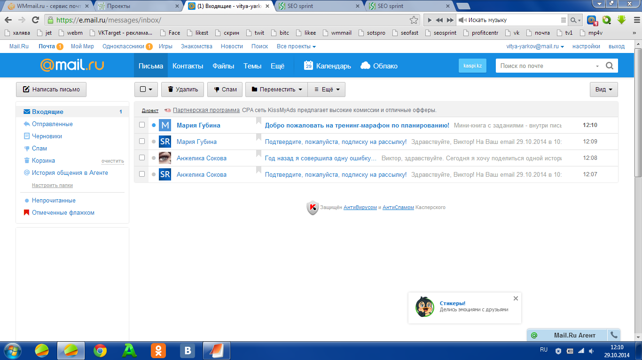Reload the page with the refresh icon
The image size is (642, 360).
(35, 20)
